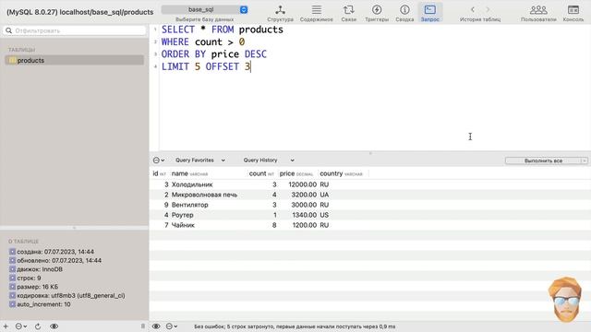Click the table filter search field
591x332 pixels.
(x=75, y=30)
